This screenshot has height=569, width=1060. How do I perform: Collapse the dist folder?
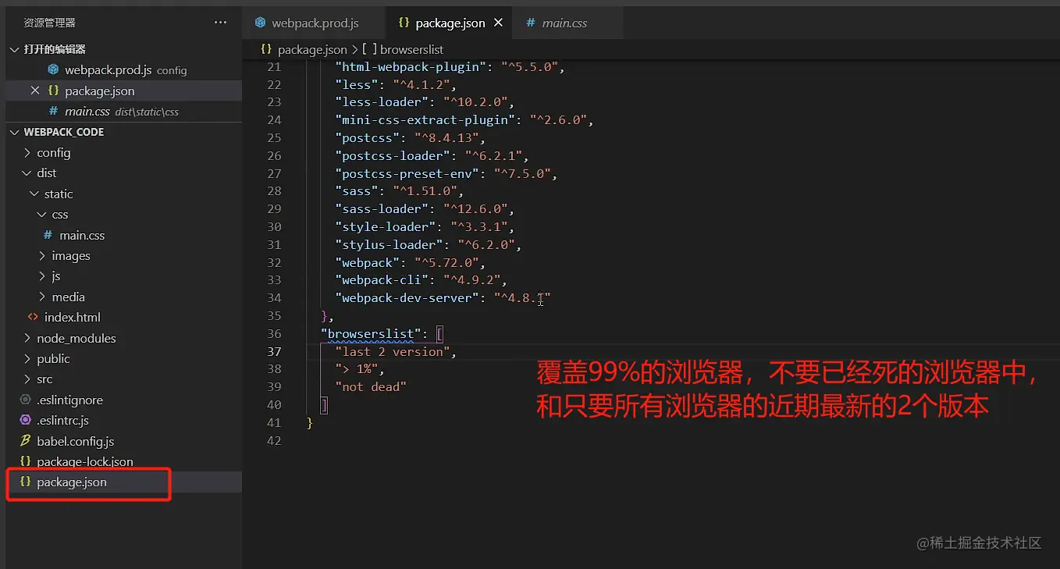tap(27, 172)
